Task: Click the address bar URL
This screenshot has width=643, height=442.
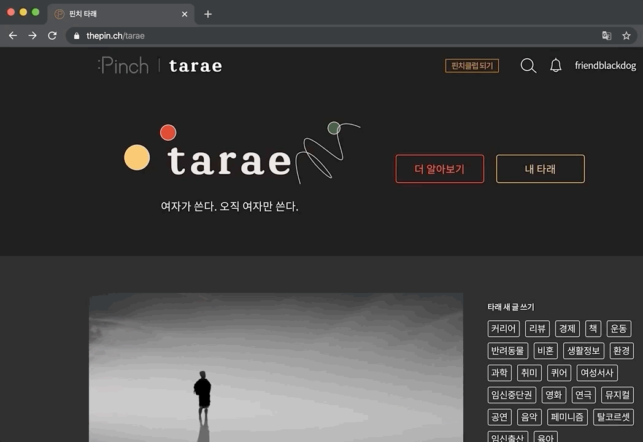Action: click(115, 36)
